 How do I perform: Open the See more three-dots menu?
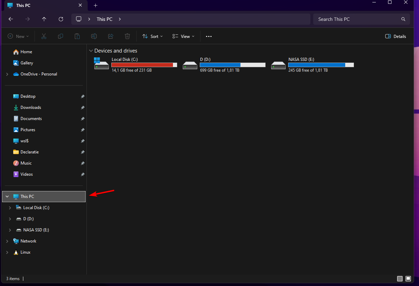pos(209,36)
